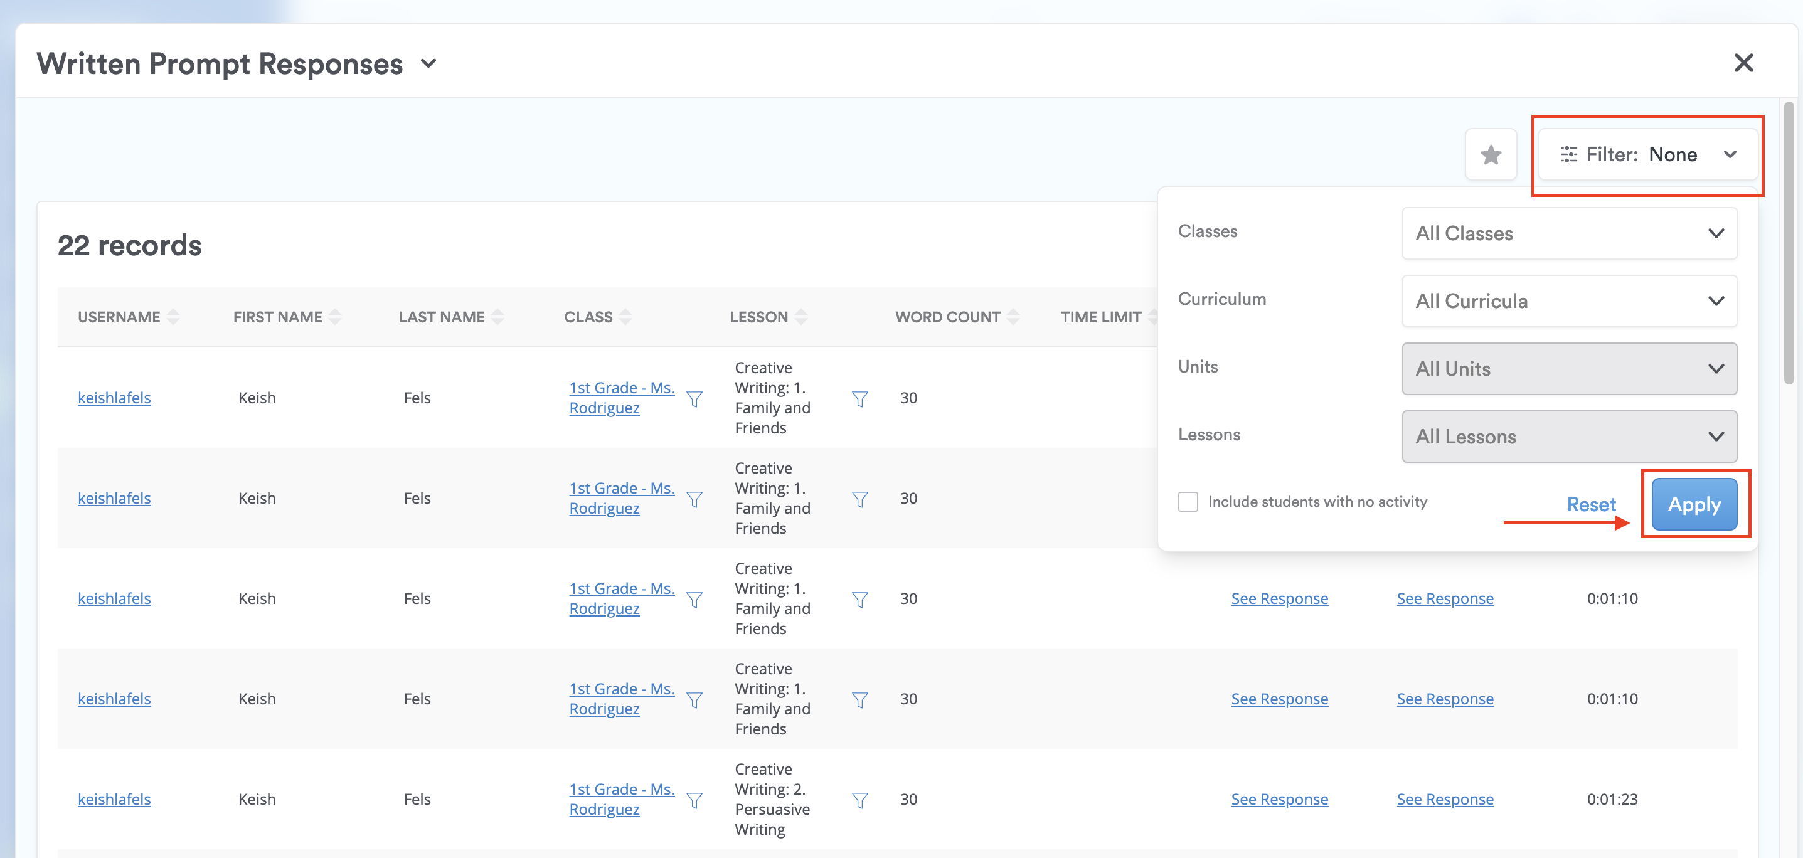Open first keishlafels username link
Viewport: 1803px width, 858px height.
pos(114,398)
